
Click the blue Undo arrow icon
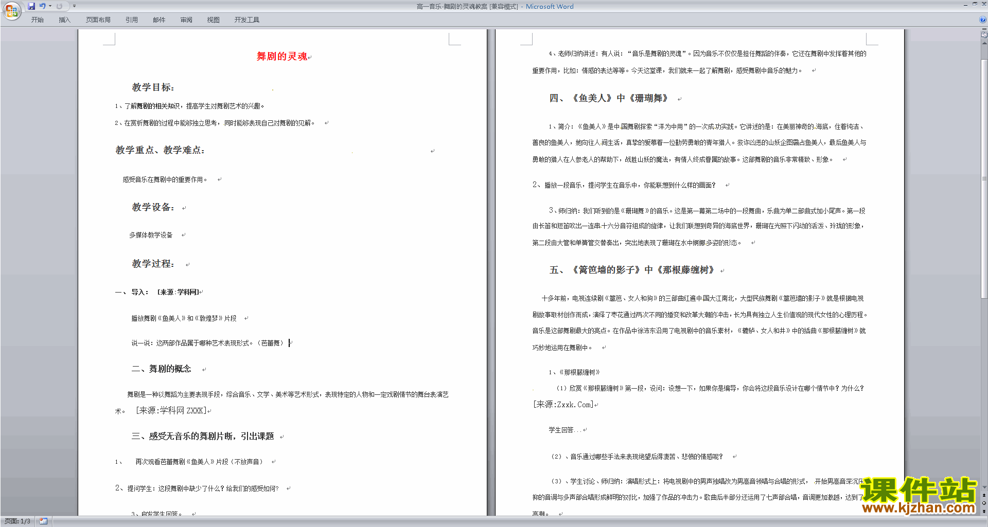pos(42,6)
